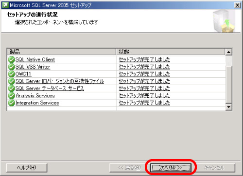The height and width of the screenshot is (176, 243).
Task: Click the green checkmark icon beside SQL Native Client
Action: [11, 59]
